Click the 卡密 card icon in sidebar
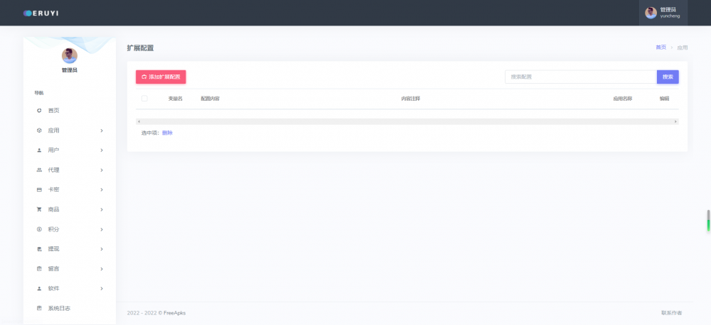Image resolution: width=711 pixels, height=325 pixels. (39, 190)
